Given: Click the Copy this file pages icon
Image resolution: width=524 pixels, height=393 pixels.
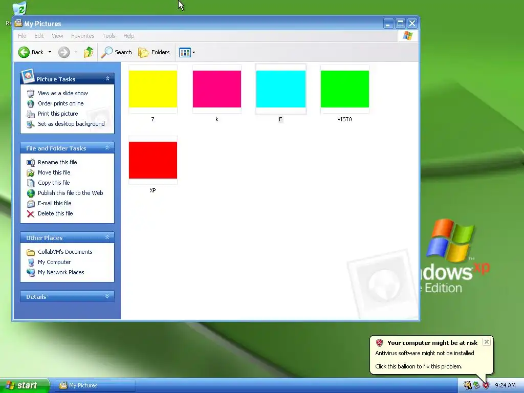Looking at the screenshot, I should [x=30, y=183].
